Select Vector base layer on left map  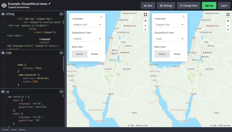tap(80, 54)
